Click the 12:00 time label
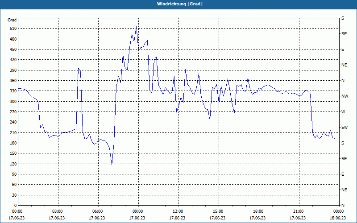This screenshot has height=223, width=357. click(x=177, y=211)
